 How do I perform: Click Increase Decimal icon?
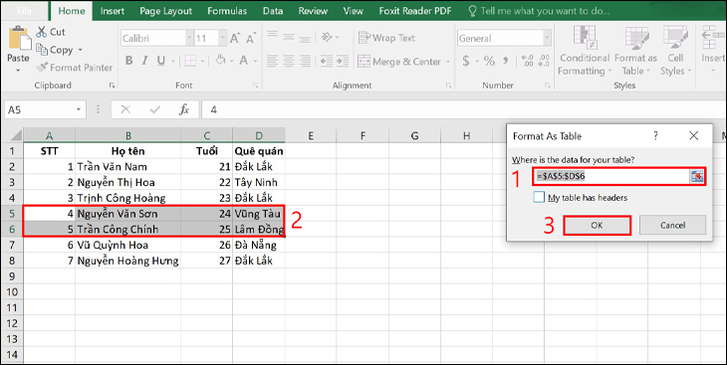[527, 61]
